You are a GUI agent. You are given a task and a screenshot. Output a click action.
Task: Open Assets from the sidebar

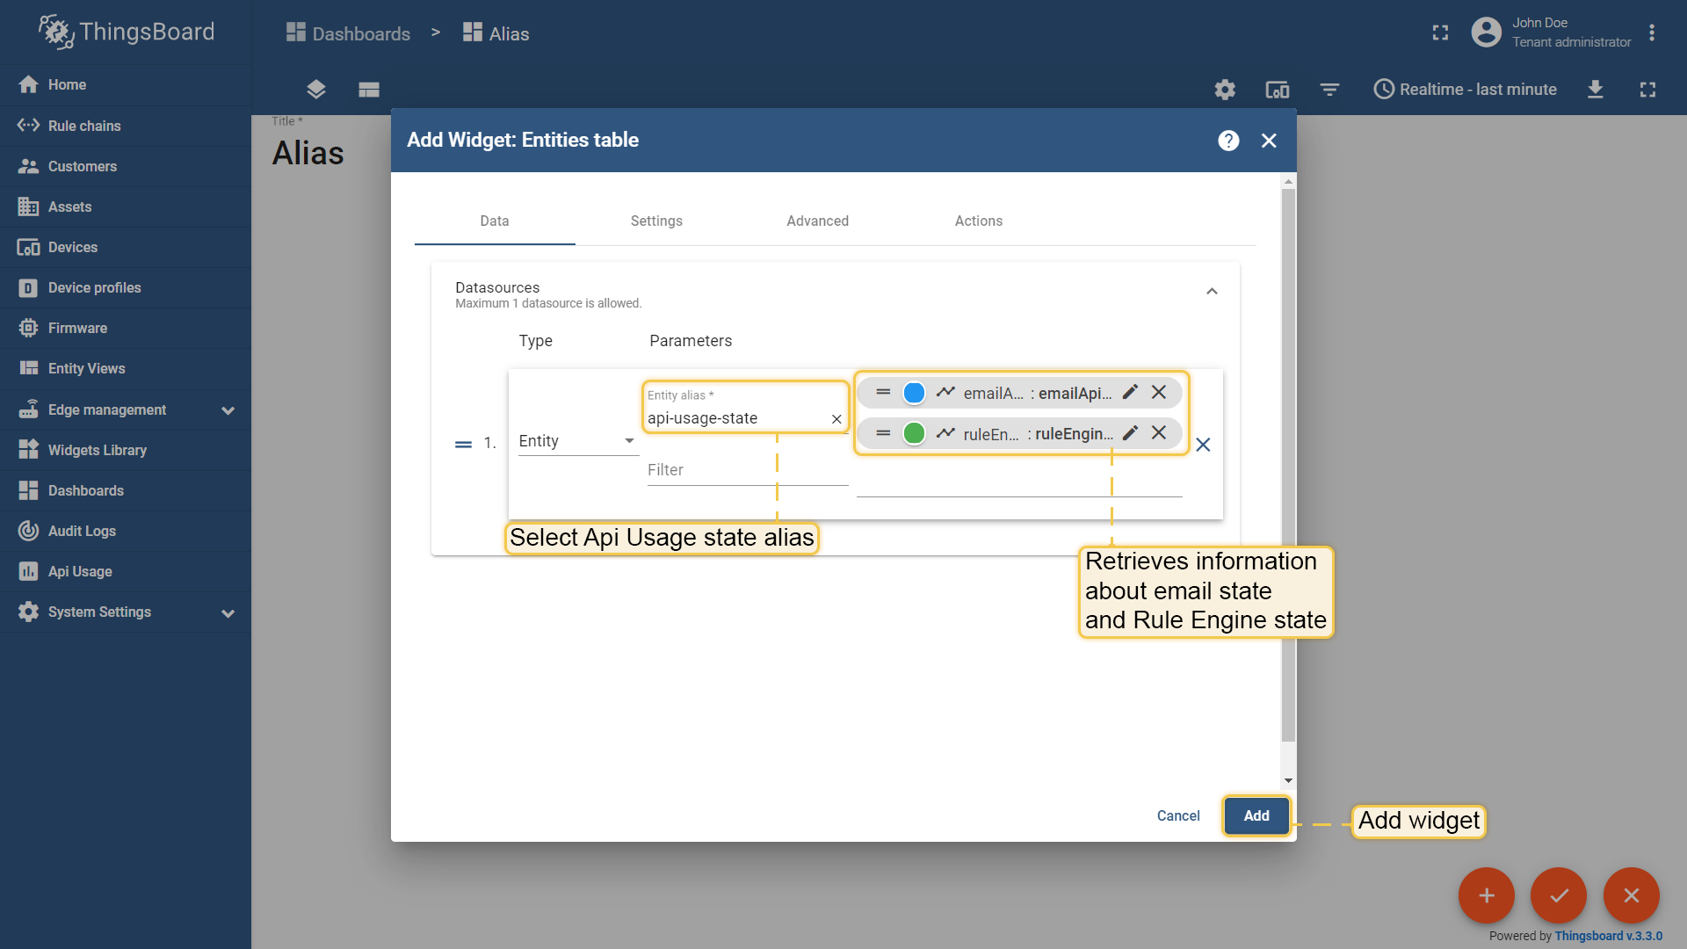coord(125,206)
